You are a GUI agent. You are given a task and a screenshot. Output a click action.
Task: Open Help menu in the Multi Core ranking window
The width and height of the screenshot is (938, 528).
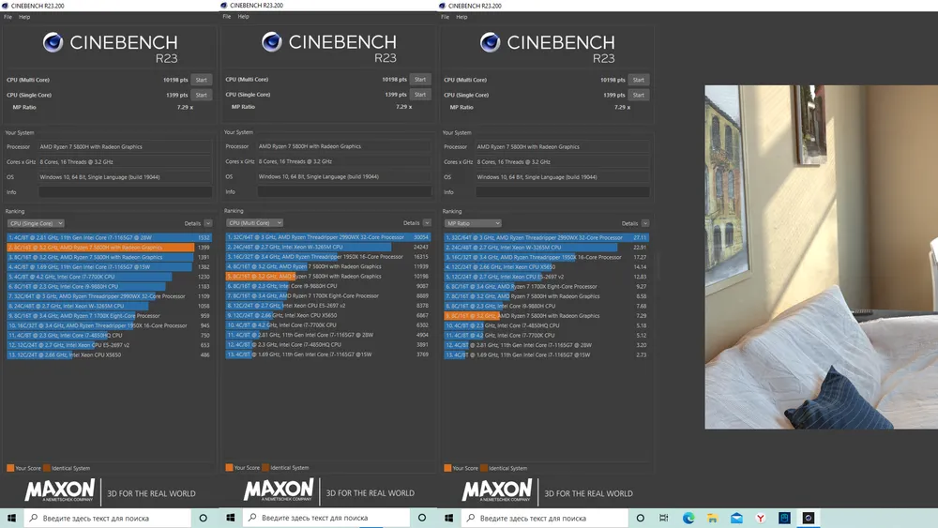[x=243, y=17]
